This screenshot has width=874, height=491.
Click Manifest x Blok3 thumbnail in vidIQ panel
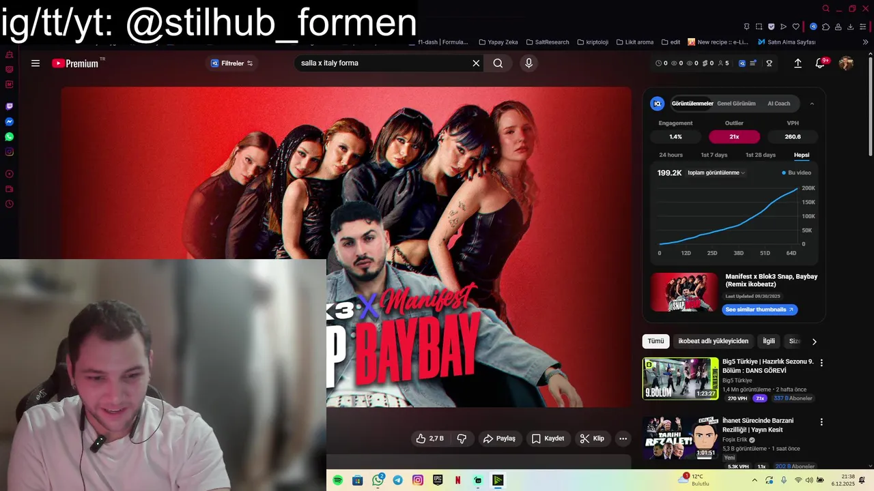tap(684, 292)
